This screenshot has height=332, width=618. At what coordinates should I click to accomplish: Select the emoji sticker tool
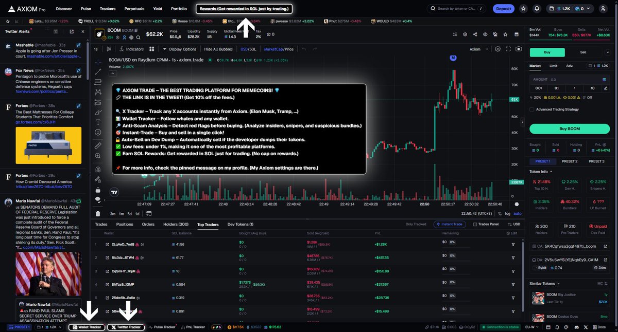coord(98,133)
